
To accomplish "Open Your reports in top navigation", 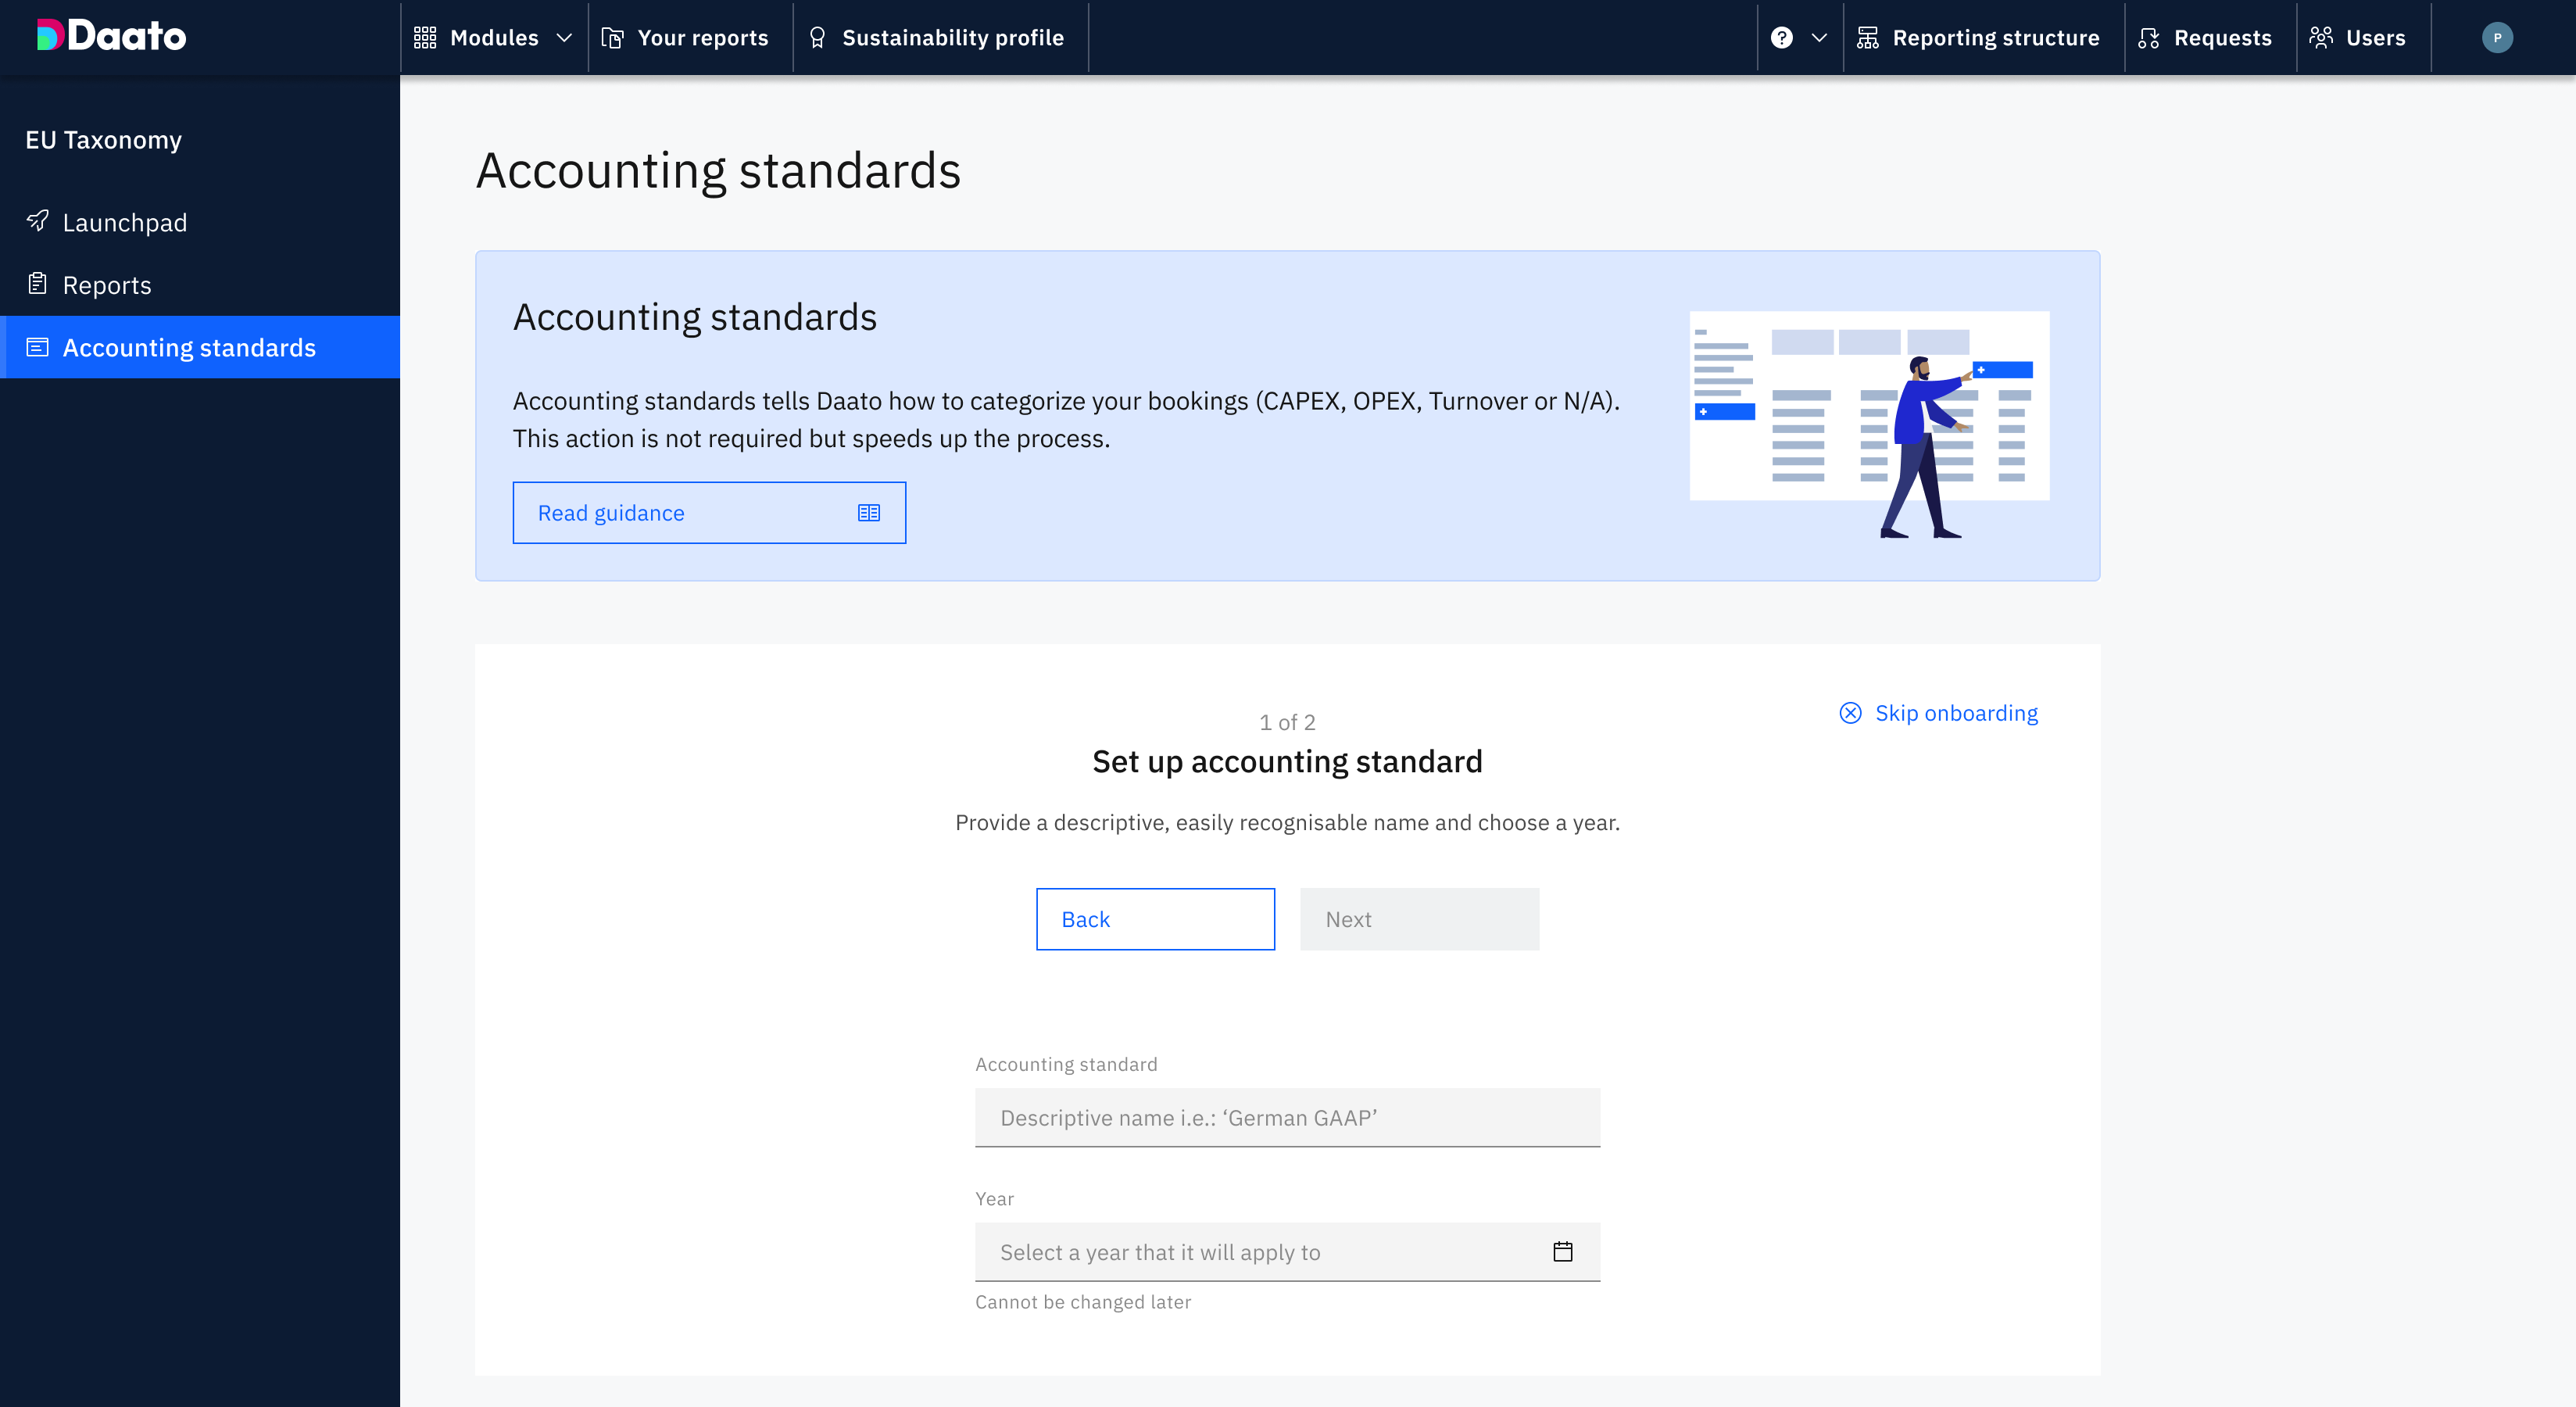I will [x=686, y=38].
